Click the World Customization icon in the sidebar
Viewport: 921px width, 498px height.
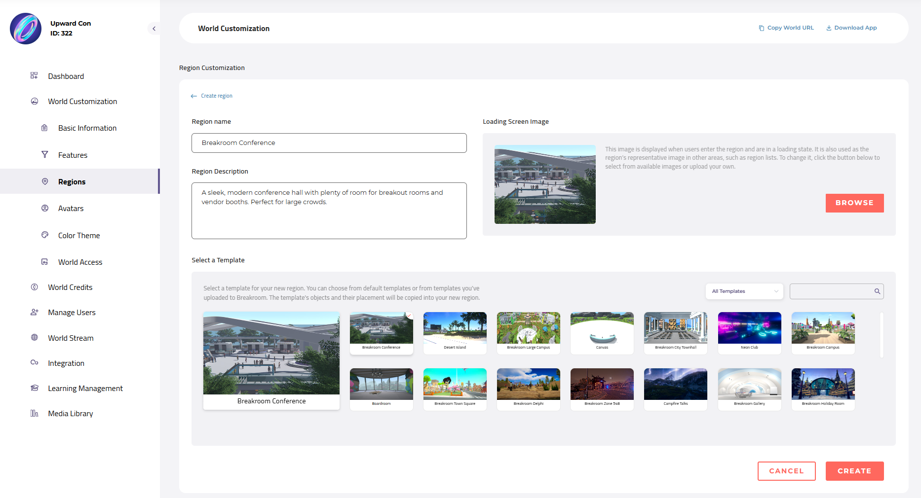click(35, 101)
